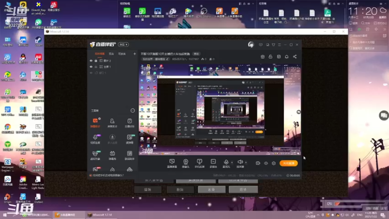Open the person-silhouette assistant tool
Viewport: 389px width, 219px height.
pyautogui.click(x=112, y=123)
